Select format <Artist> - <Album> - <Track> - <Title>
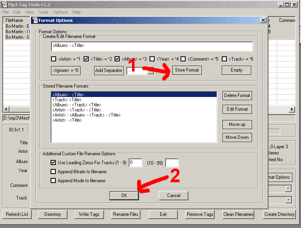The width and height of the screenshot is (301, 228). pyautogui.click(x=134, y=115)
